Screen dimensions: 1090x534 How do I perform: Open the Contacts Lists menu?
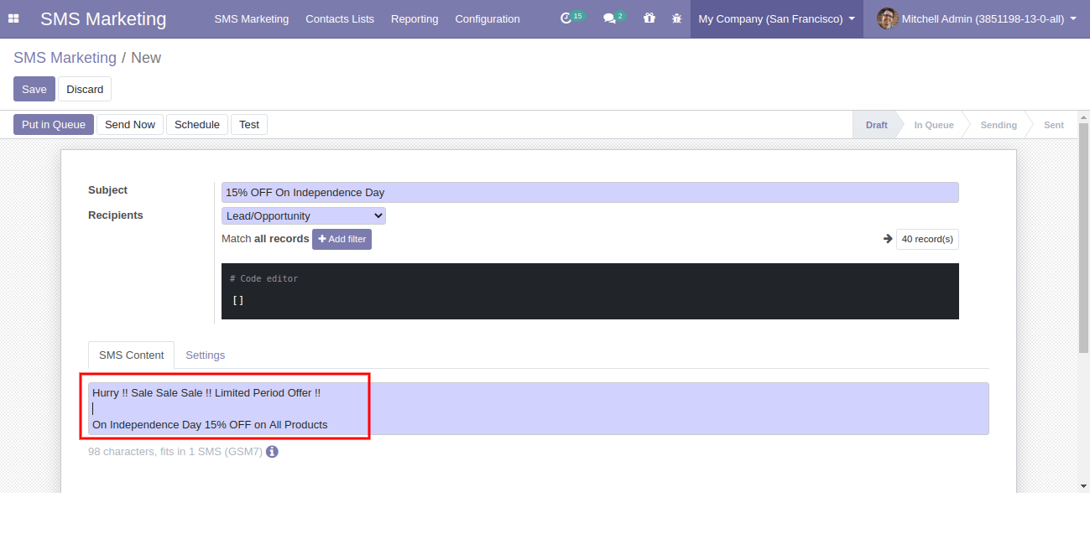(340, 18)
